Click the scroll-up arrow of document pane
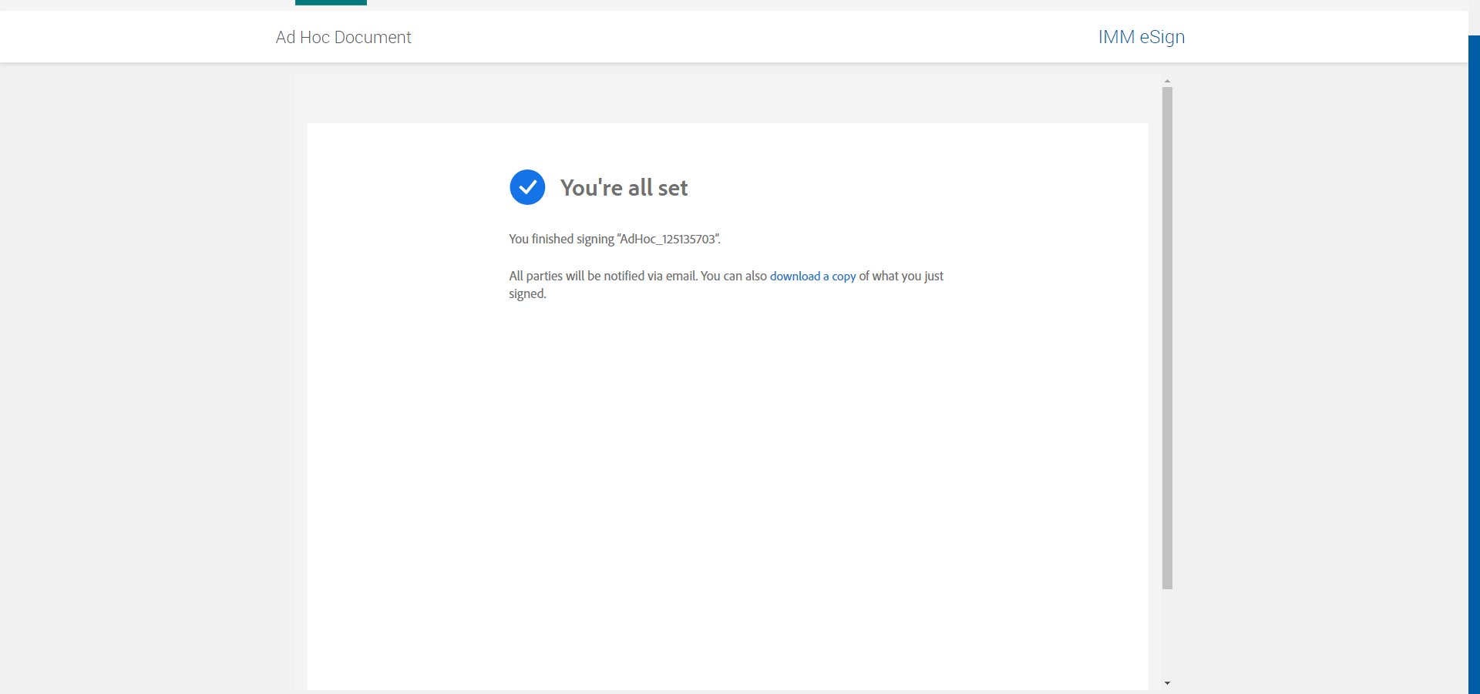The height and width of the screenshot is (694, 1480). [x=1167, y=81]
